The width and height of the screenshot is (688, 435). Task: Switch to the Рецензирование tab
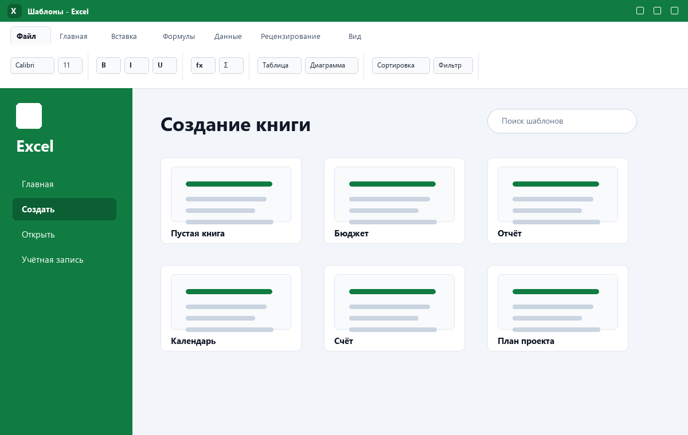click(x=291, y=36)
